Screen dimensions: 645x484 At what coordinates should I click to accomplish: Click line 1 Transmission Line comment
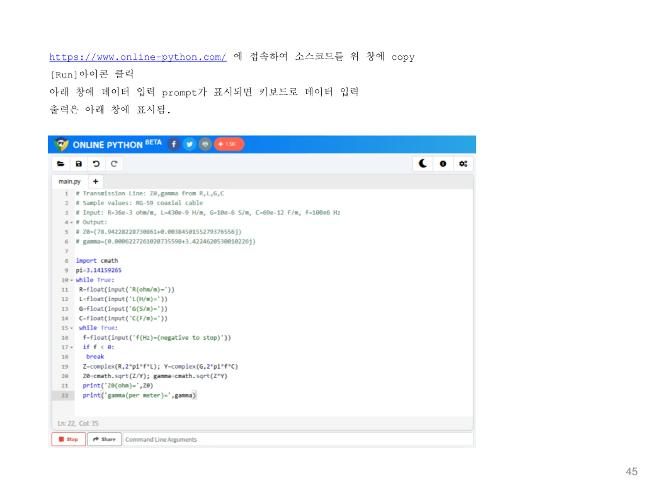click(150, 193)
